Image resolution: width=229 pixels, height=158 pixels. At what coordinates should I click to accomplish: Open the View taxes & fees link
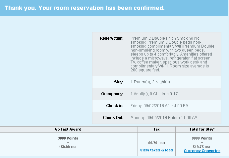(x=156, y=150)
